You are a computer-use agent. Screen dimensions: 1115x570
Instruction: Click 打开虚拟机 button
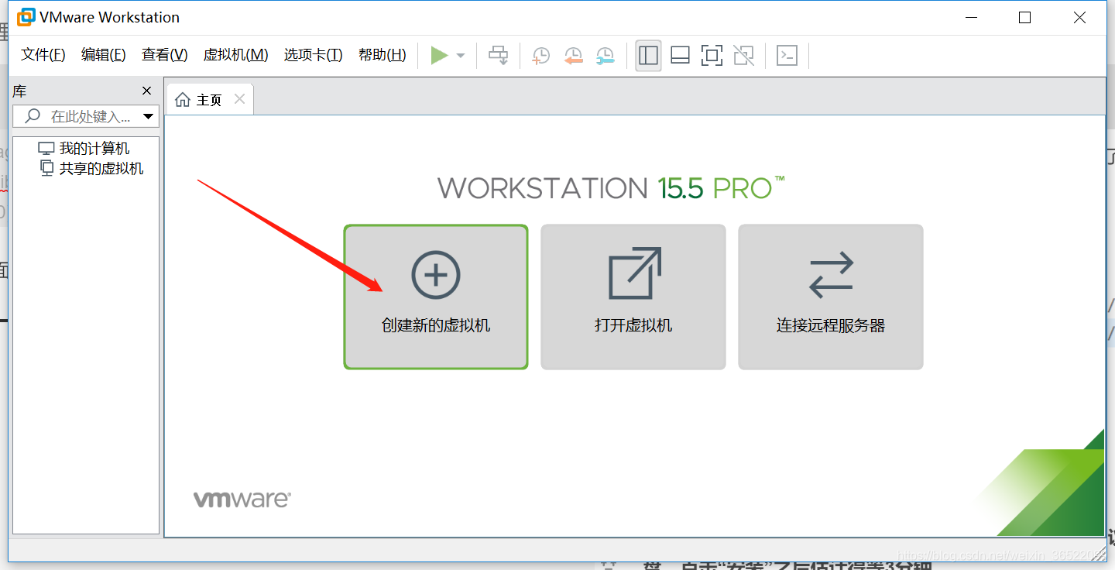(x=633, y=297)
